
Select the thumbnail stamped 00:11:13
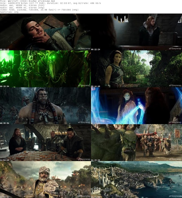pos(45,32)
